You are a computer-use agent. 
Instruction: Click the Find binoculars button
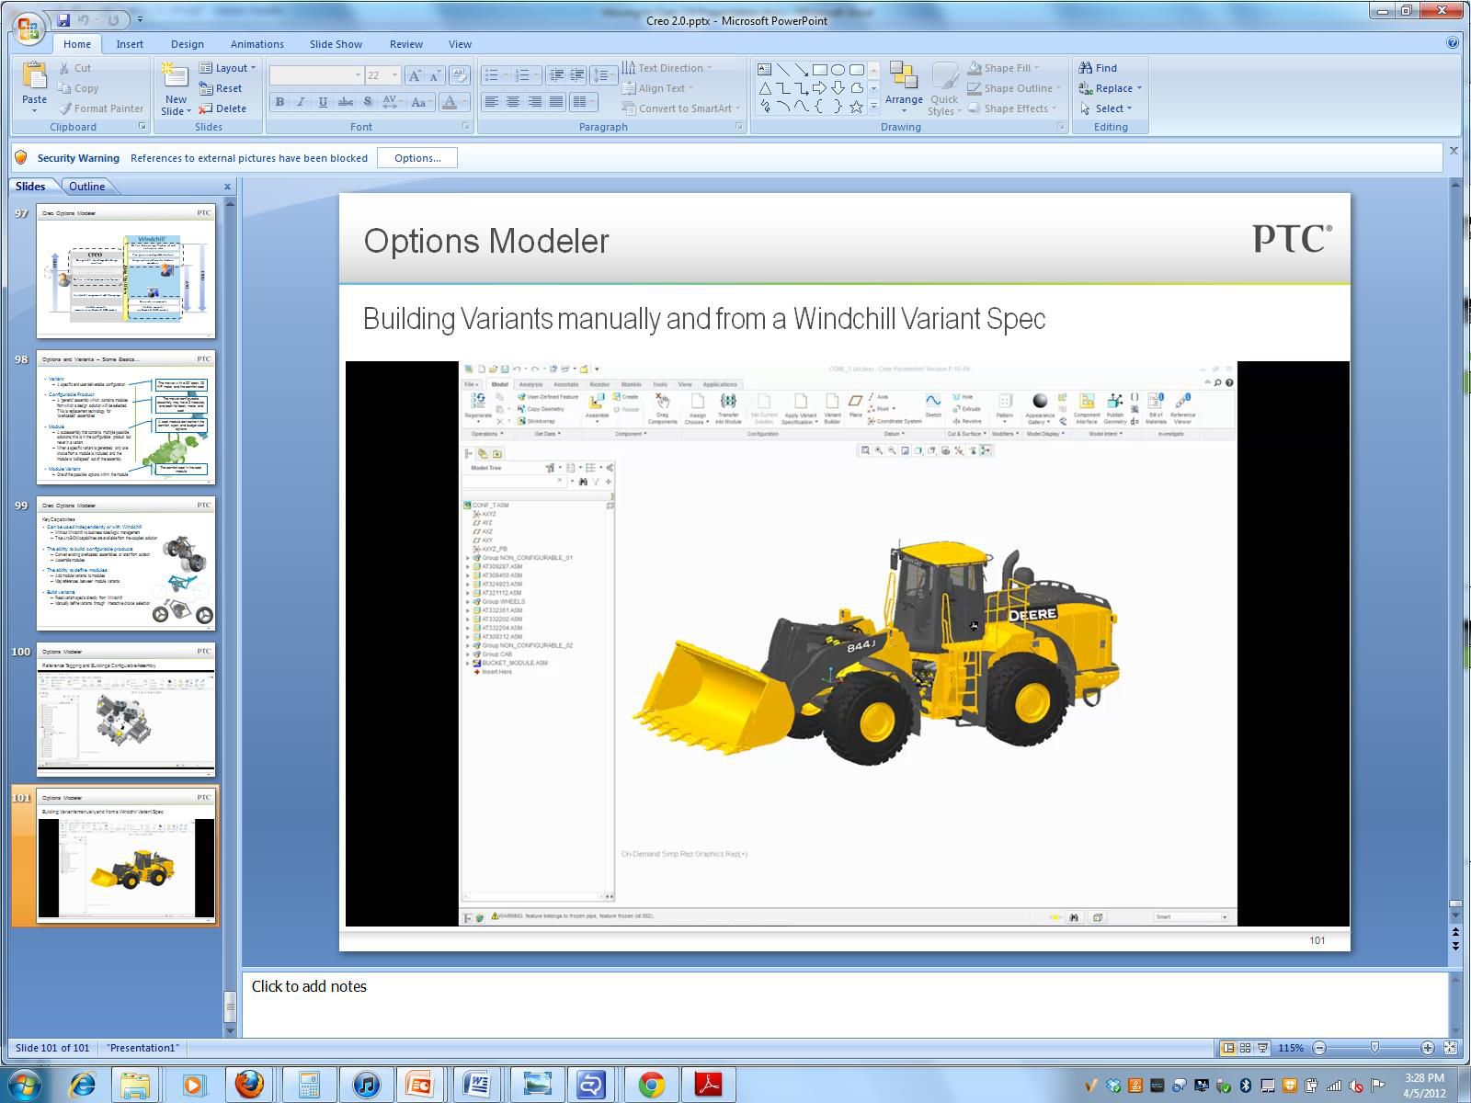pos(1098,68)
